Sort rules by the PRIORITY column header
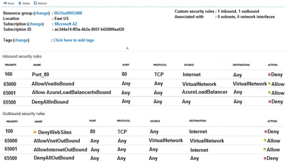Image resolution: width=287 pixels, height=164 pixels. [12, 65]
